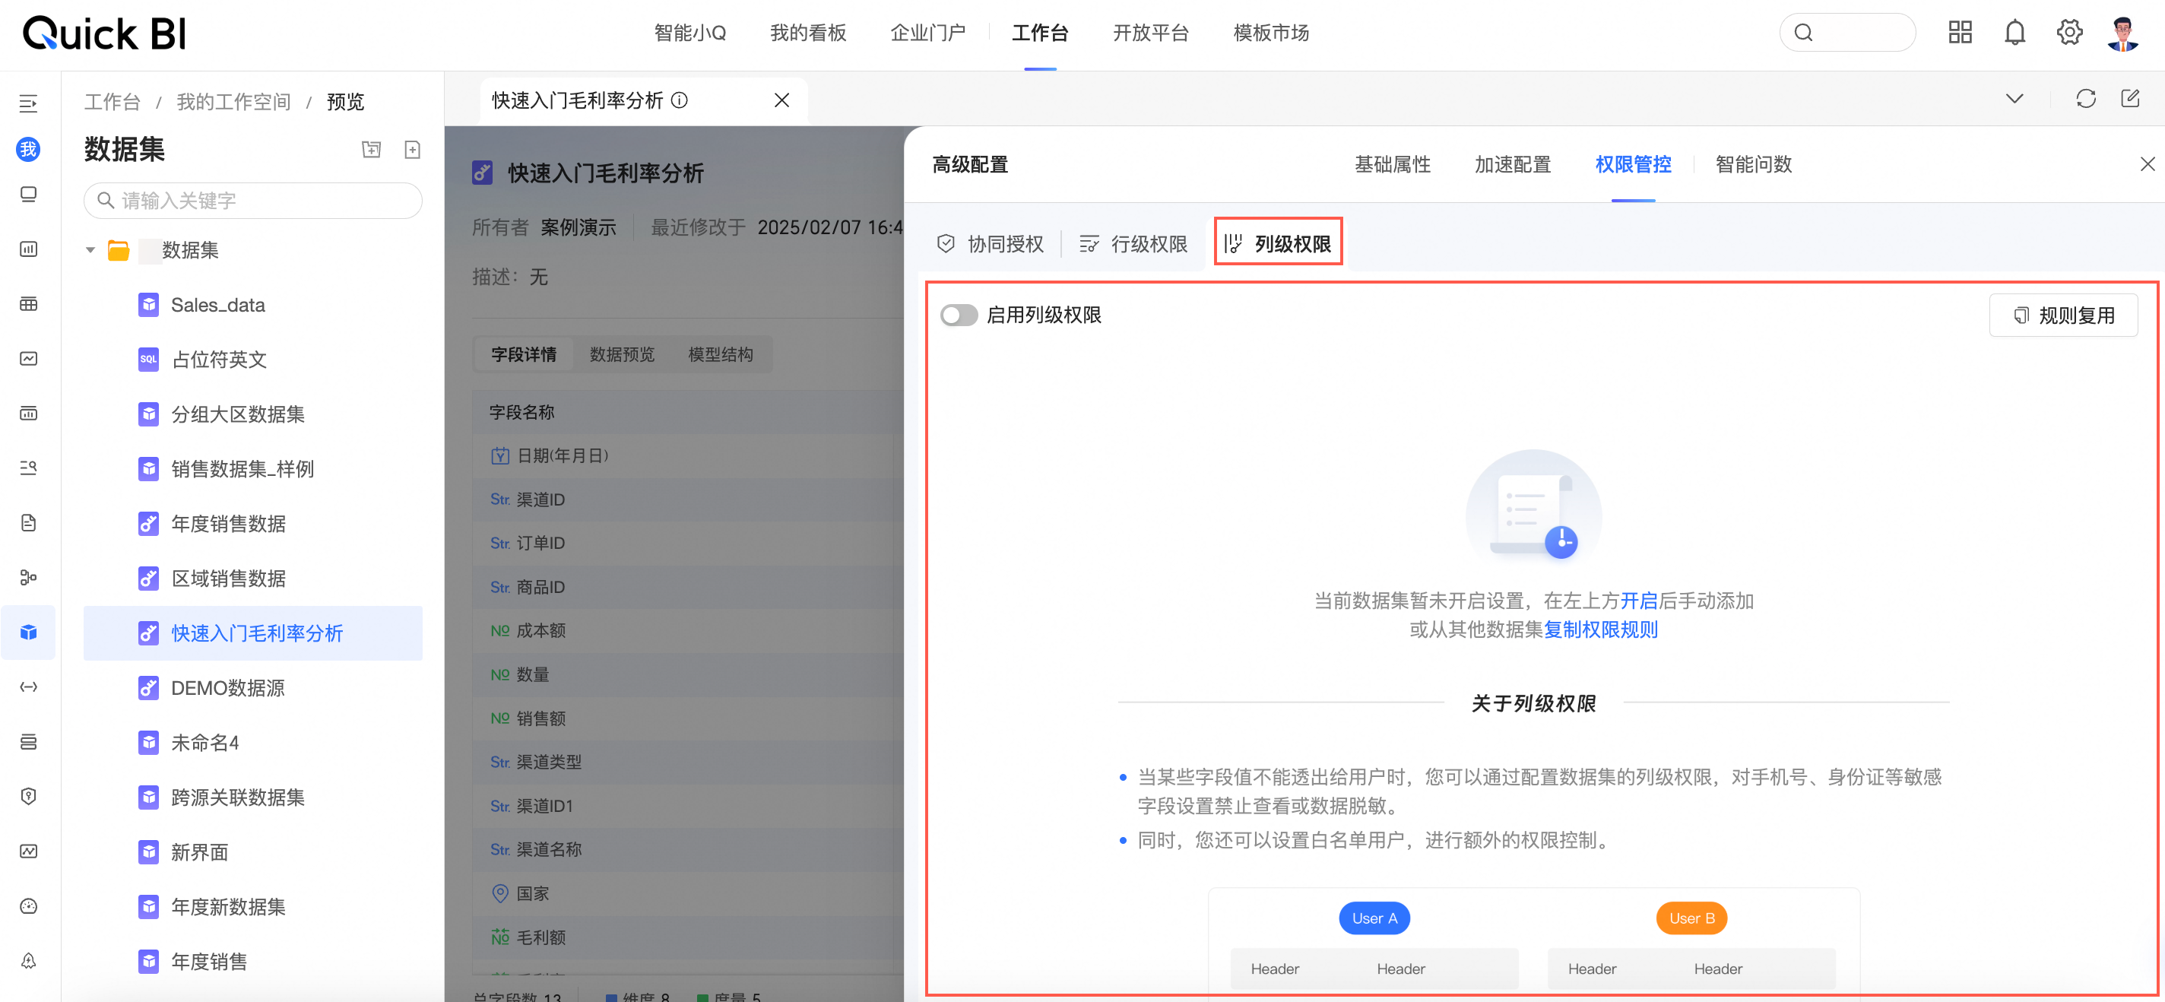Expand the tab list chevron dropdown
This screenshot has height=1002, width=2165.
(x=2014, y=99)
